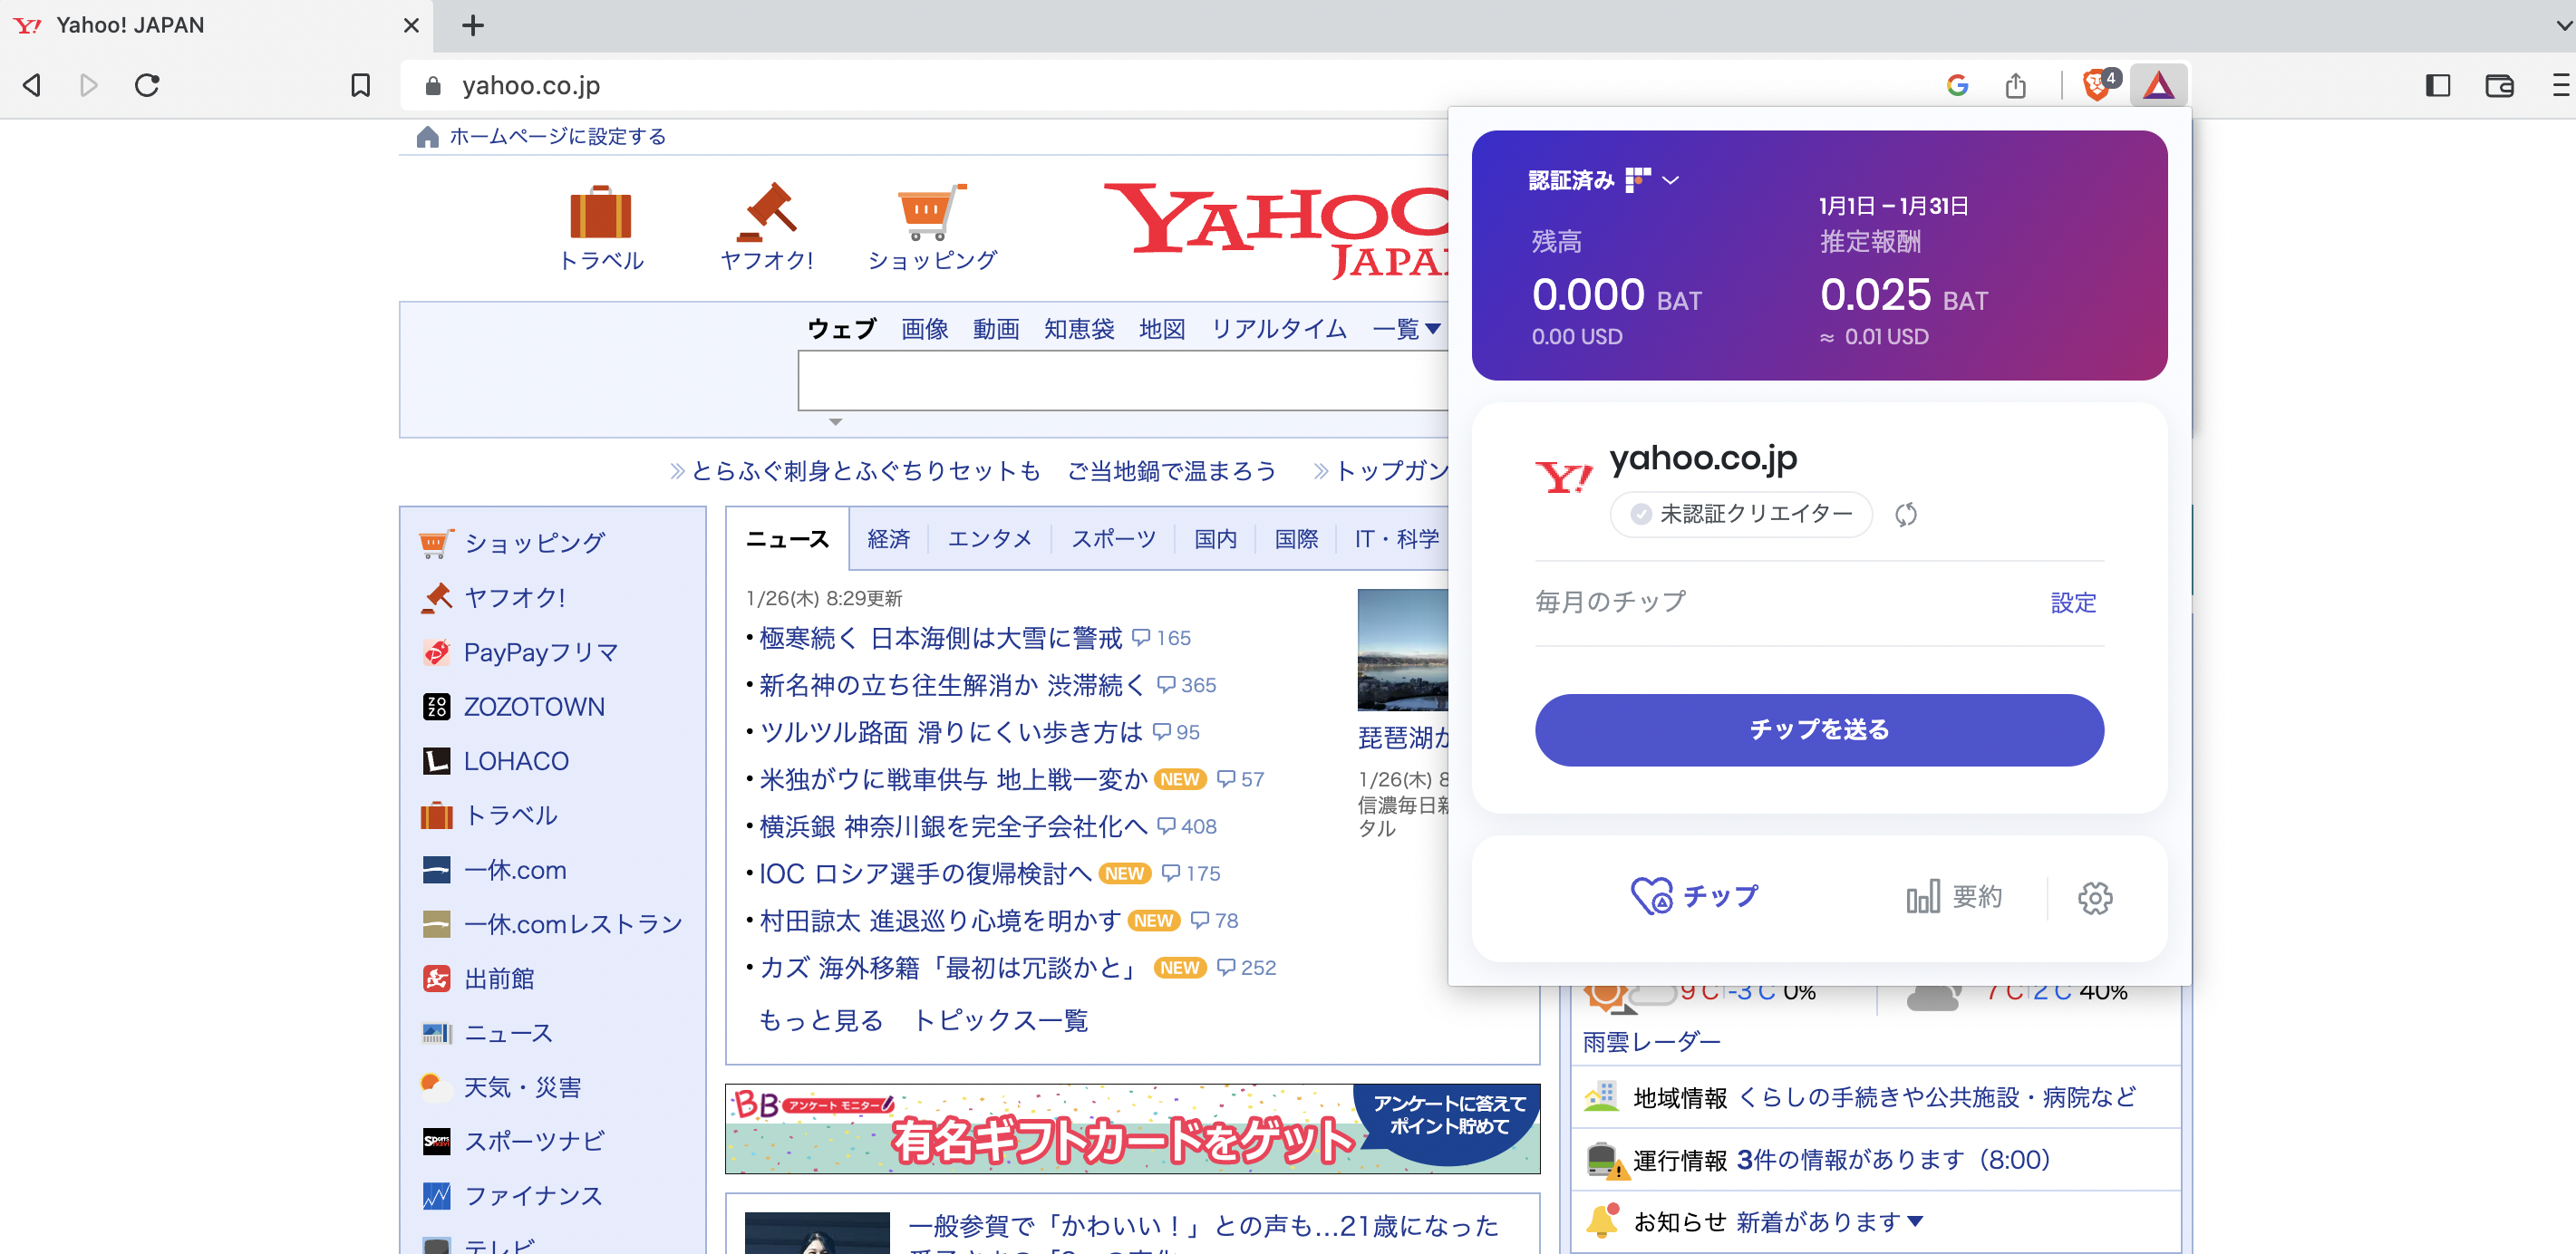Viewport: 2576px width, 1254px height.
Task: Click the Yahoo search input field
Action: pyautogui.click(x=1123, y=380)
